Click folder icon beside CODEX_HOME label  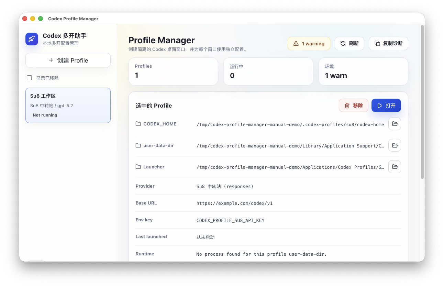pyautogui.click(x=138, y=124)
